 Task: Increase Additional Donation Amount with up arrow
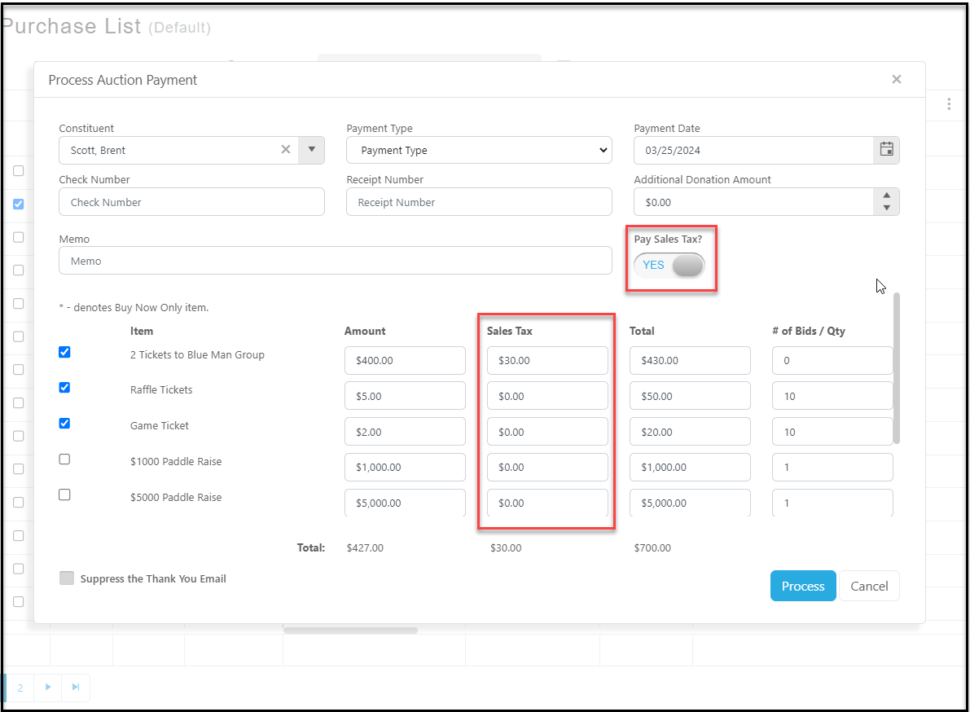(886, 196)
